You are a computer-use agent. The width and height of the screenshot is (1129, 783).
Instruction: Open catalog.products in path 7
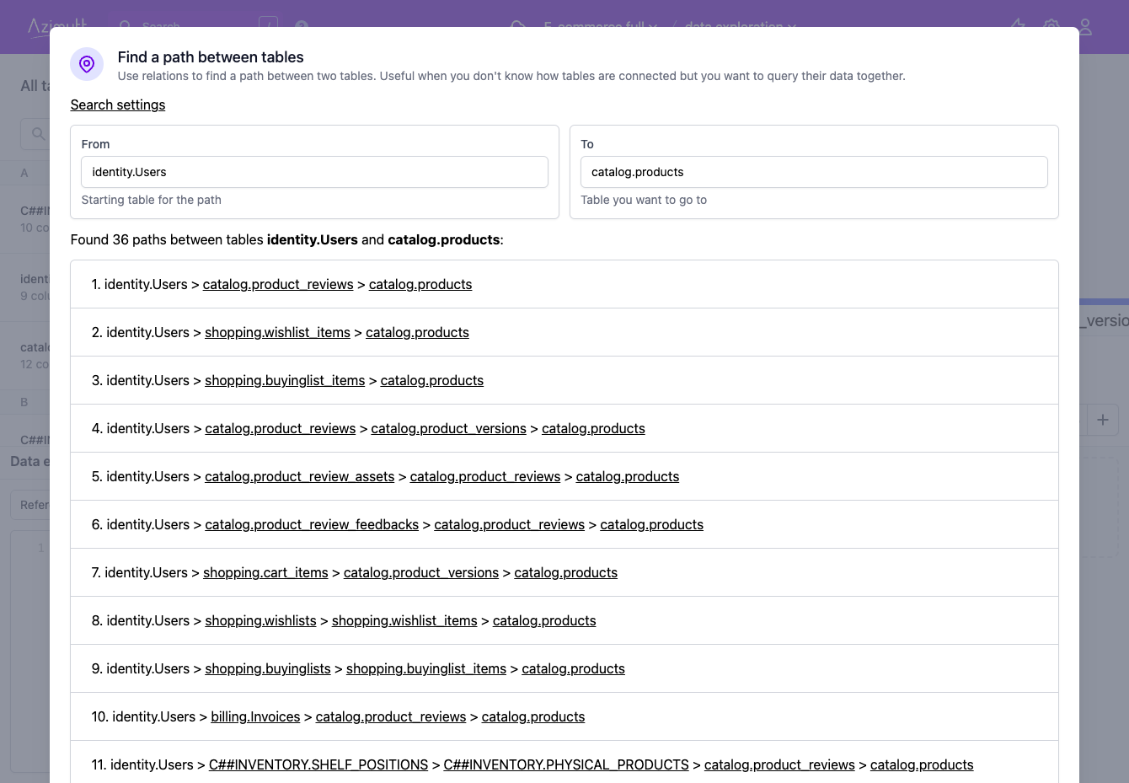[x=566, y=572]
